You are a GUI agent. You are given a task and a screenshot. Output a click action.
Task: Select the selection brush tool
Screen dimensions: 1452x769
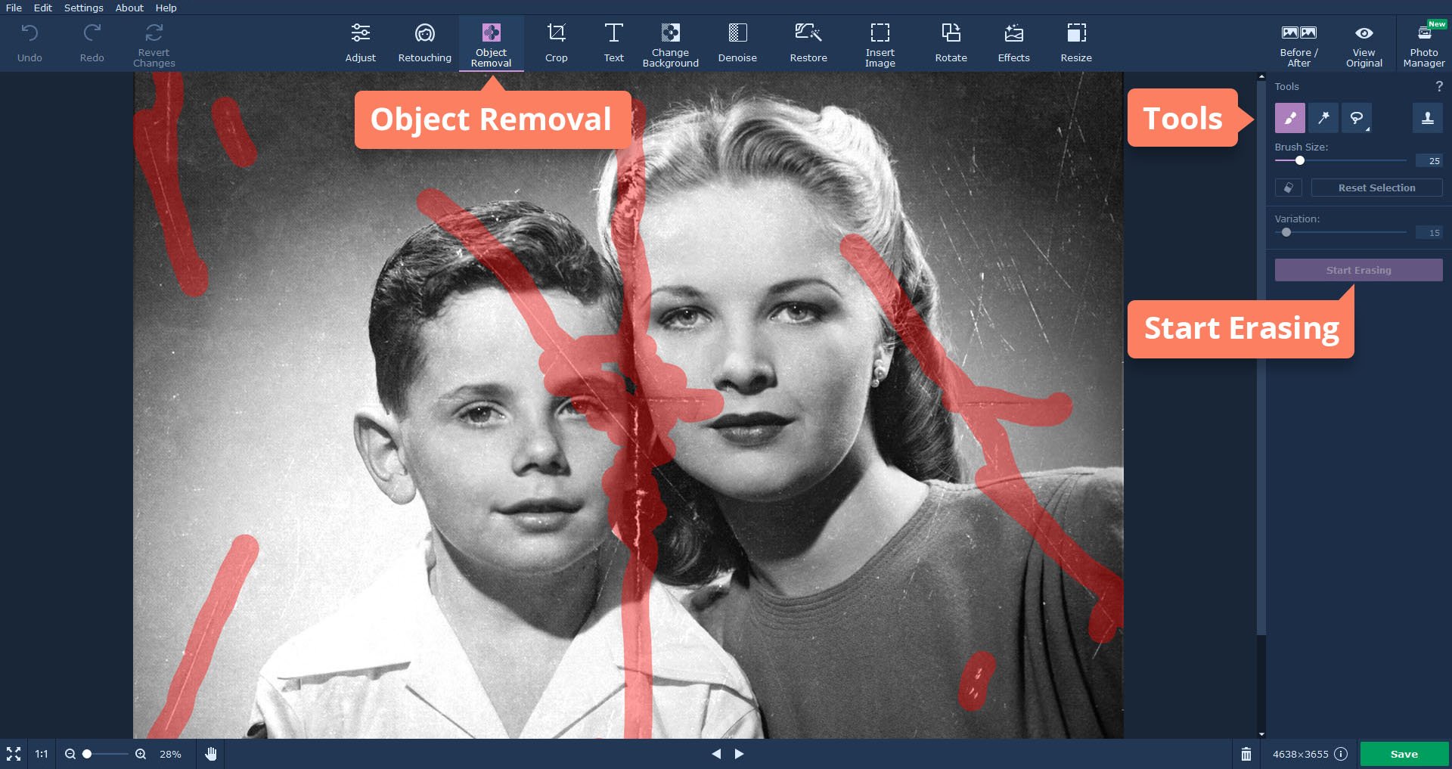click(1290, 118)
